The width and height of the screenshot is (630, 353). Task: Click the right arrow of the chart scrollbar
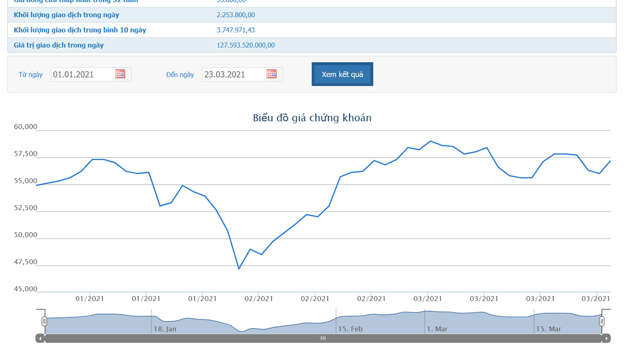pos(606,338)
